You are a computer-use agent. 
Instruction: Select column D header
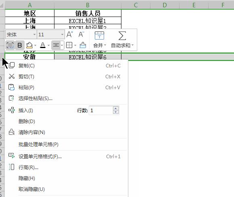point(165,5)
